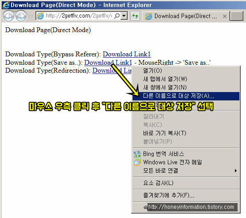This screenshot has height=218, width=246.
Task: Click the Internet Explorer title bar icon
Action: (6, 5)
